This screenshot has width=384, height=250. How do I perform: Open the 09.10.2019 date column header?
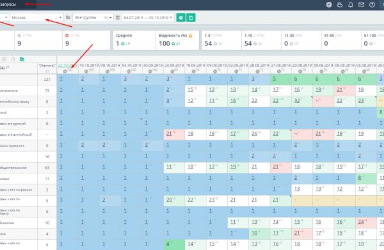pos(110,66)
